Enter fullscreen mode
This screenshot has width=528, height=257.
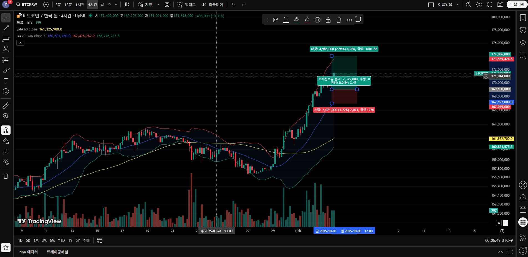click(490, 4)
